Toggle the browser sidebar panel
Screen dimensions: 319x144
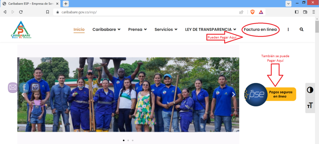coord(296,12)
